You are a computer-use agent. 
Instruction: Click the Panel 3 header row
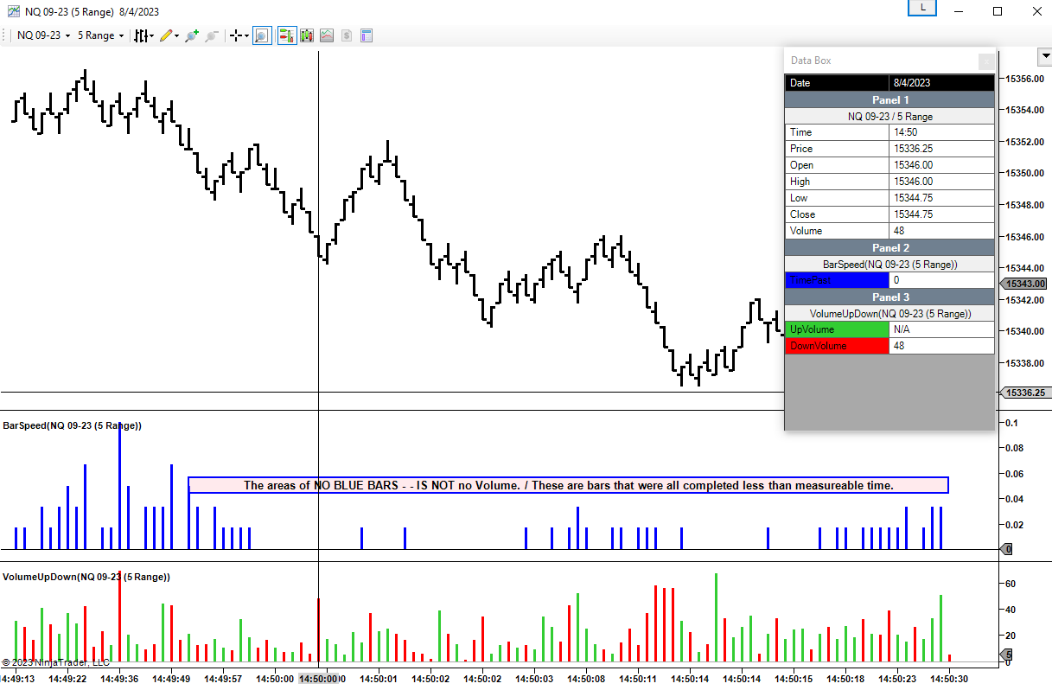click(890, 297)
